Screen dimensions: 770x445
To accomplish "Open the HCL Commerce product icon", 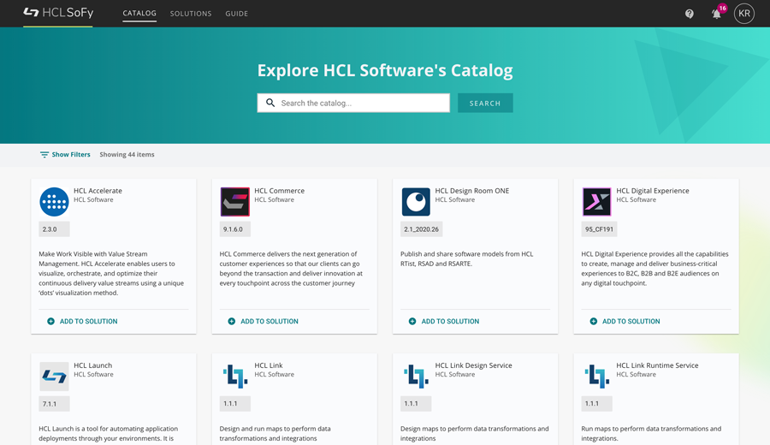I will click(234, 202).
